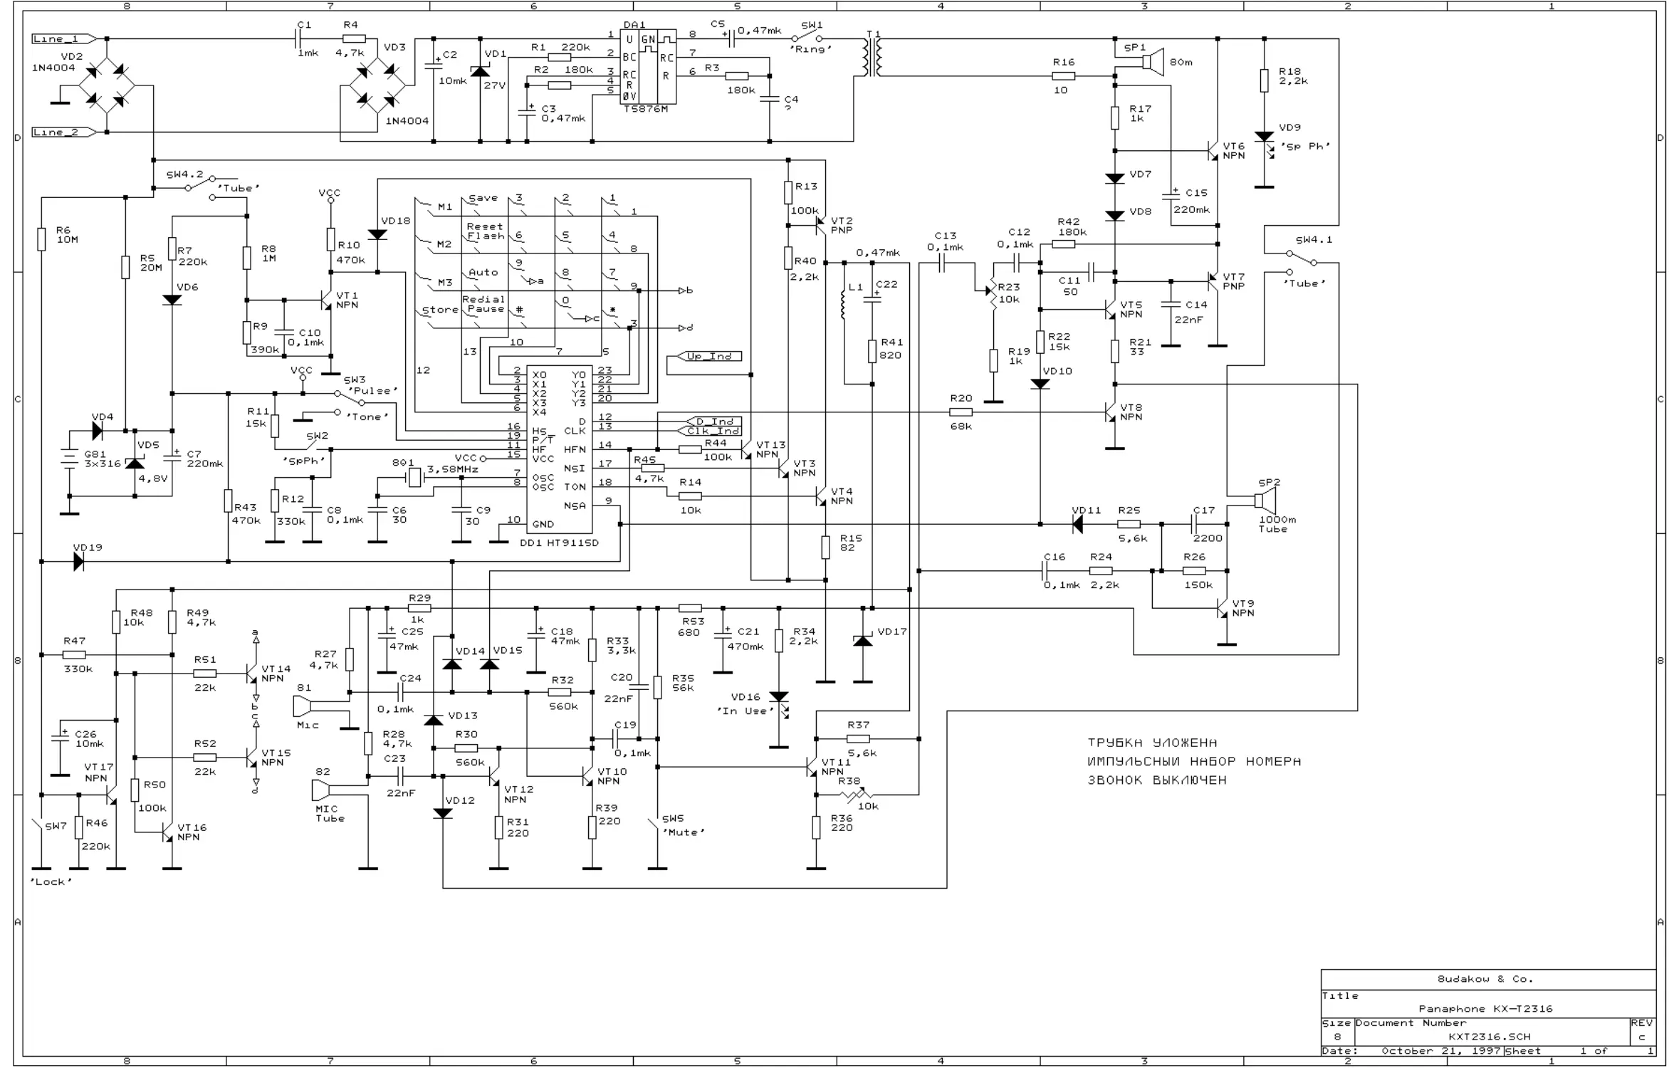This screenshot has width=1669, height=1068.
Task: Click the VD2 1N4004 bridge rectifier symbol
Action: [x=107, y=85]
